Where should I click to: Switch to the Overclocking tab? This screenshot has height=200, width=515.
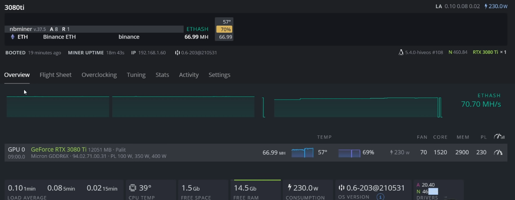[99, 75]
